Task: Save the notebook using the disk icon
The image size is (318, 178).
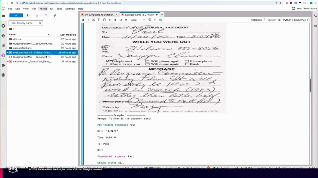Action: 83,20
